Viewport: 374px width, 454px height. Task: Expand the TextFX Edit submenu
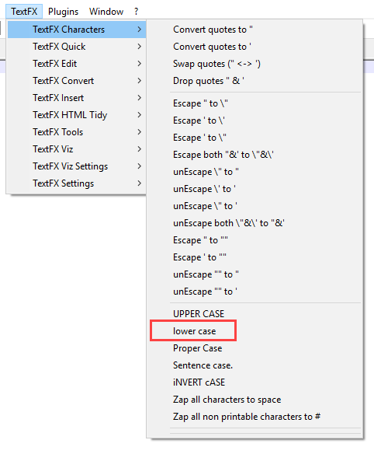[77, 64]
